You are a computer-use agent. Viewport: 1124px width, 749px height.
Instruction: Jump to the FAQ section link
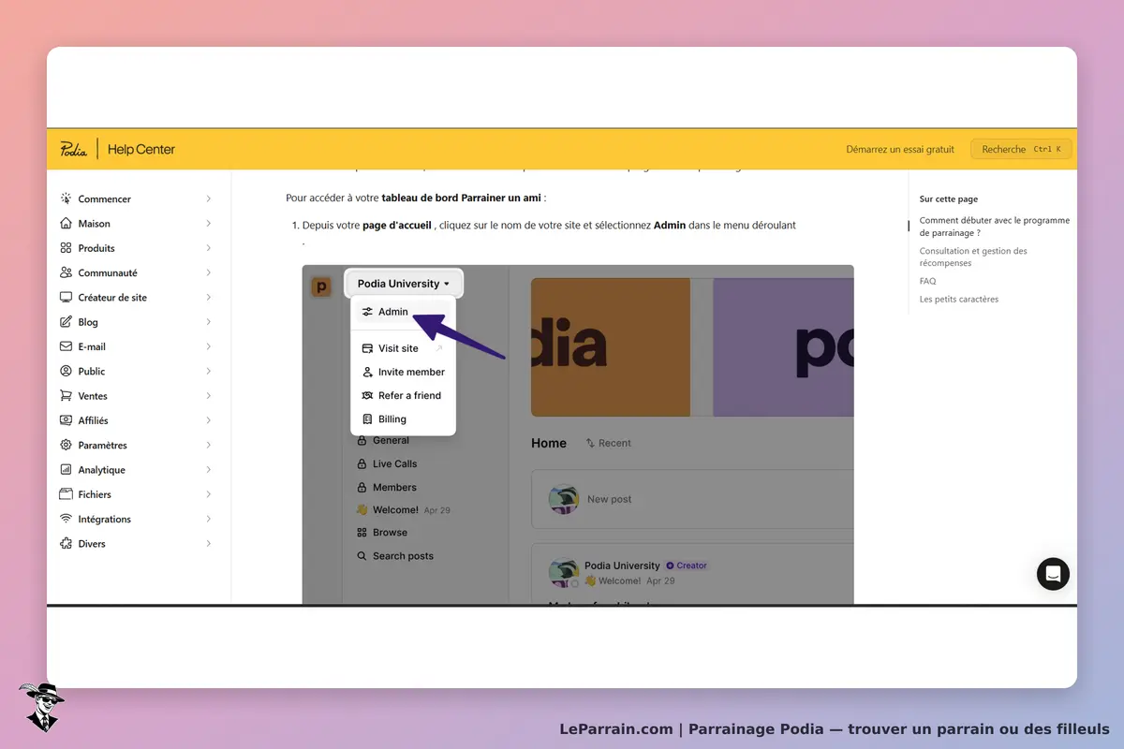927,281
